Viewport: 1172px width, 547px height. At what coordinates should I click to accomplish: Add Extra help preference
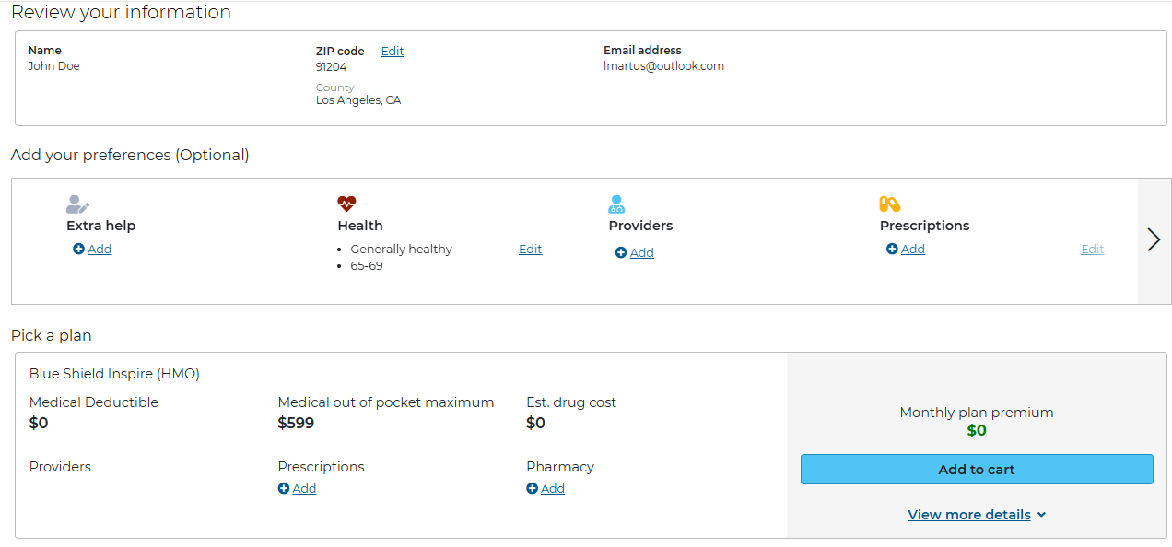pos(100,249)
